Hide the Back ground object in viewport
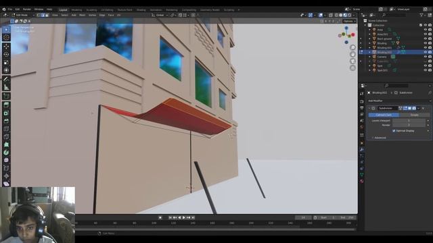This screenshot has height=243, width=433. [x=426, y=38]
